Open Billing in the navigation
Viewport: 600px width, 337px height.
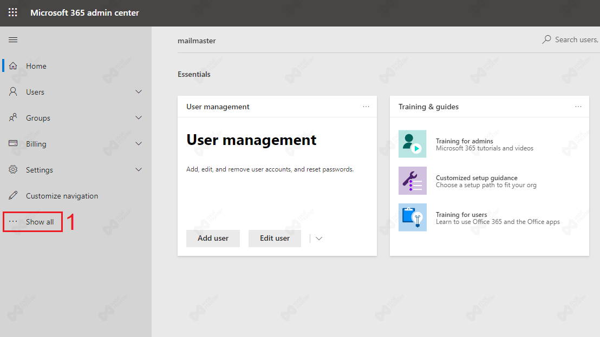pyautogui.click(x=36, y=144)
